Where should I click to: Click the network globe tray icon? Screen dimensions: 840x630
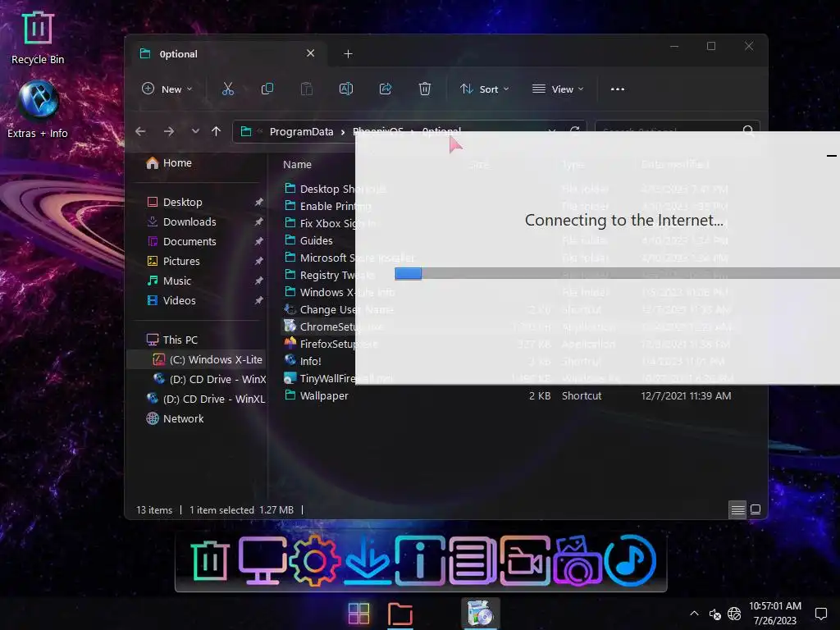click(x=734, y=614)
